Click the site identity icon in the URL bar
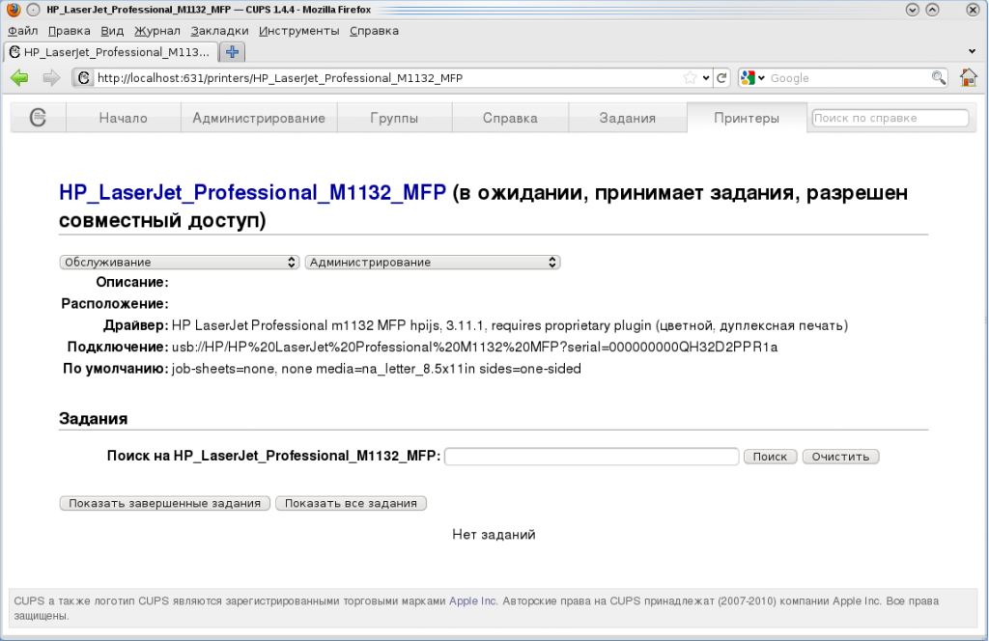 click(84, 77)
